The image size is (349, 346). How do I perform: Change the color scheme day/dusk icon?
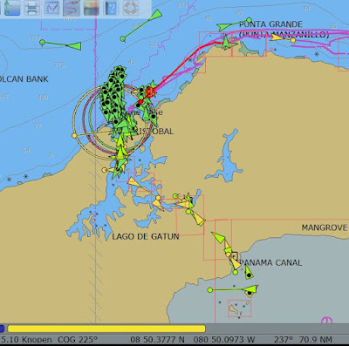[x=91, y=8]
